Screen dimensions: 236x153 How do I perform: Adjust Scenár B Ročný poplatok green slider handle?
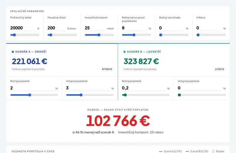pyautogui.click(x=125, y=95)
